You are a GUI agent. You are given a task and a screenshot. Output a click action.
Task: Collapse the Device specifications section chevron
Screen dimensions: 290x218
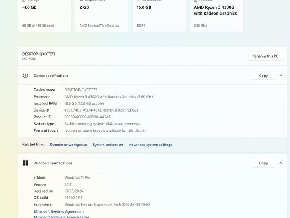tap(281, 76)
